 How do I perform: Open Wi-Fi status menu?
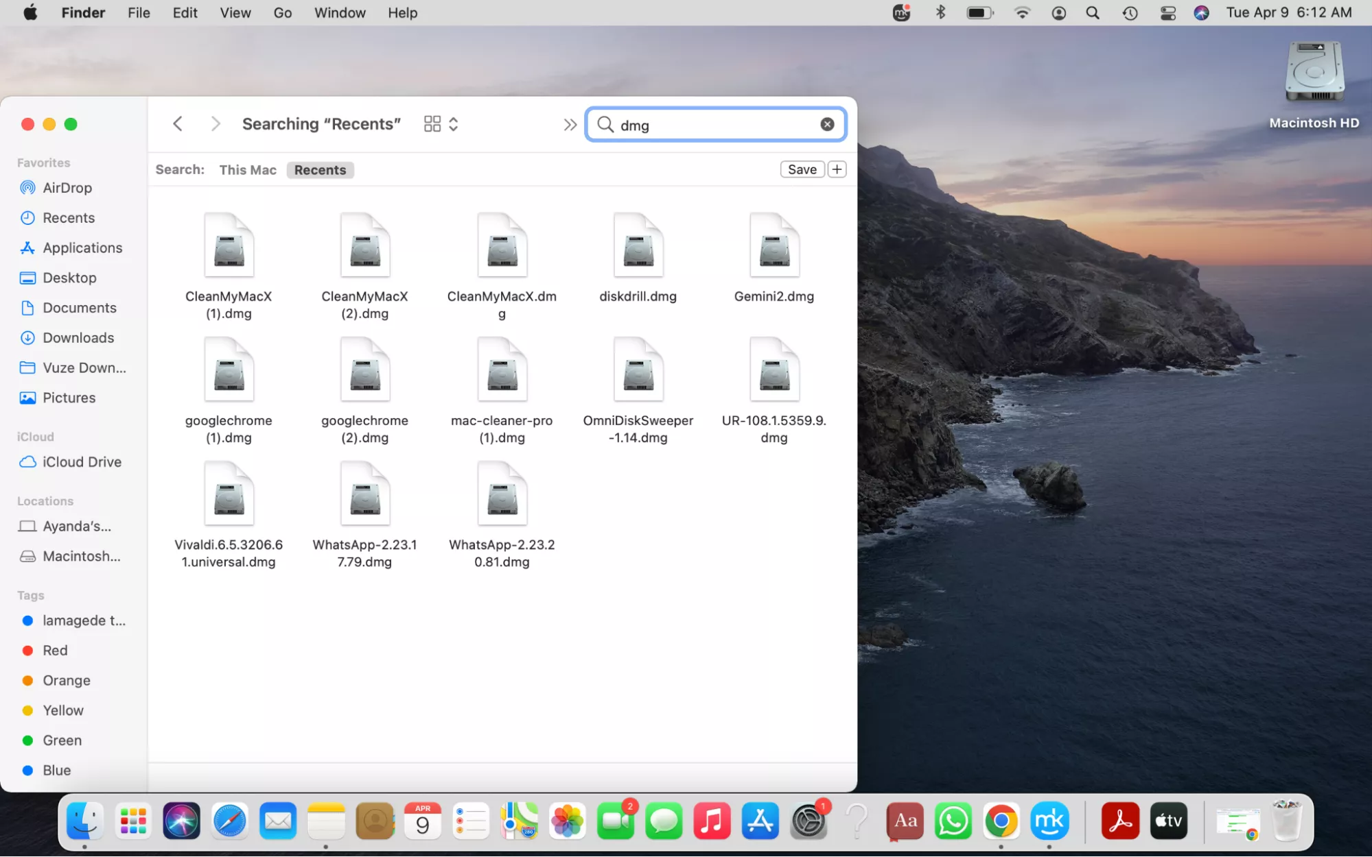pyautogui.click(x=1022, y=12)
